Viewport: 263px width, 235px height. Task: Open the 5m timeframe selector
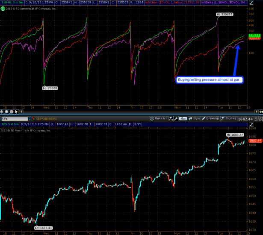click(x=183, y=119)
